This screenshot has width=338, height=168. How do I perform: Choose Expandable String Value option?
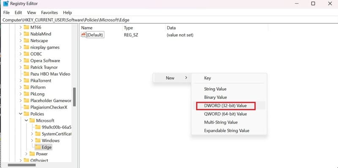[229, 131]
